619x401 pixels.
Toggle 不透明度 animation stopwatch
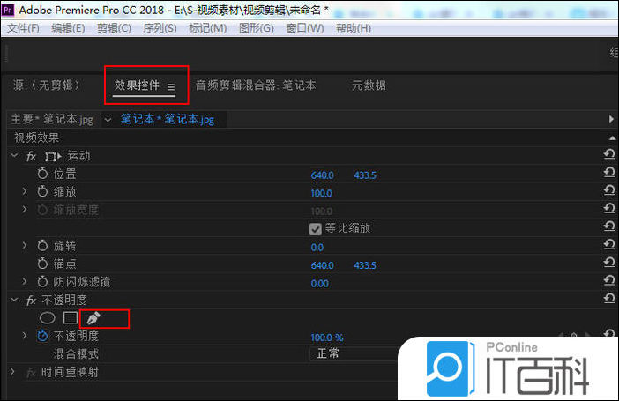point(42,336)
